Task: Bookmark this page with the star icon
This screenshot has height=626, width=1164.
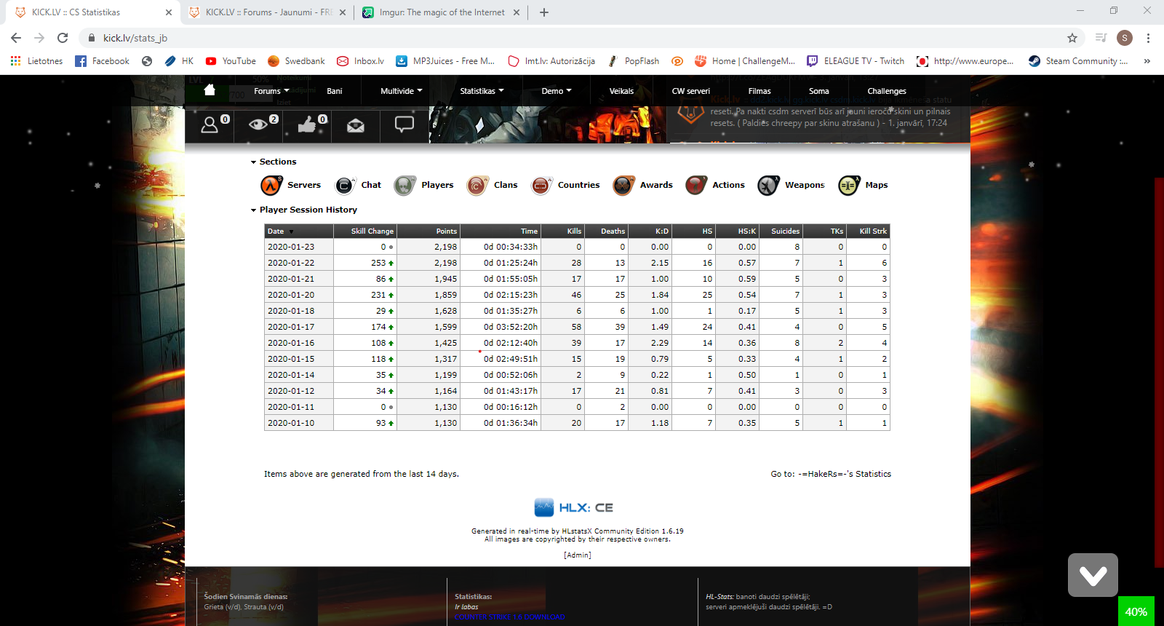Action: [x=1072, y=38]
